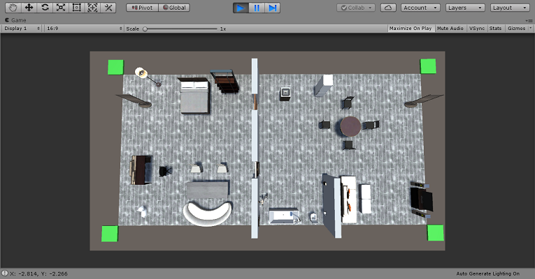
Task: Select the Hand tool
Action: [x=13, y=8]
